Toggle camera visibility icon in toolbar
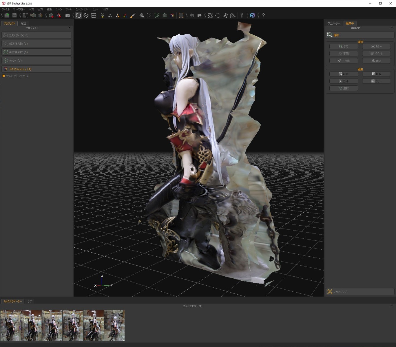The image size is (396, 347). click(142, 15)
